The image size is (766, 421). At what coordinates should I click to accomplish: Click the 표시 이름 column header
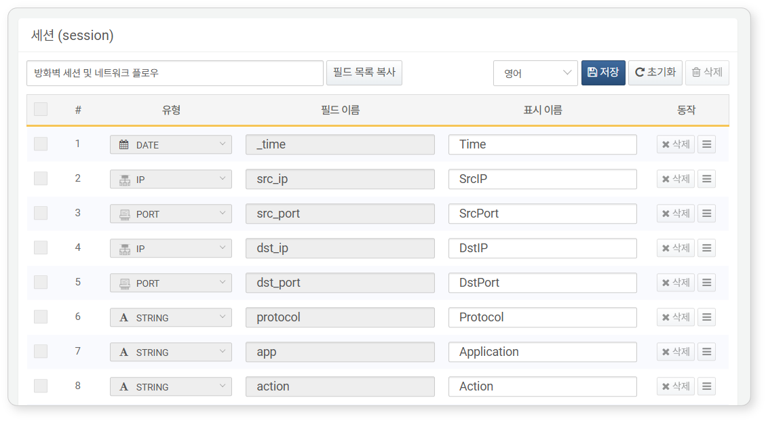pos(543,110)
